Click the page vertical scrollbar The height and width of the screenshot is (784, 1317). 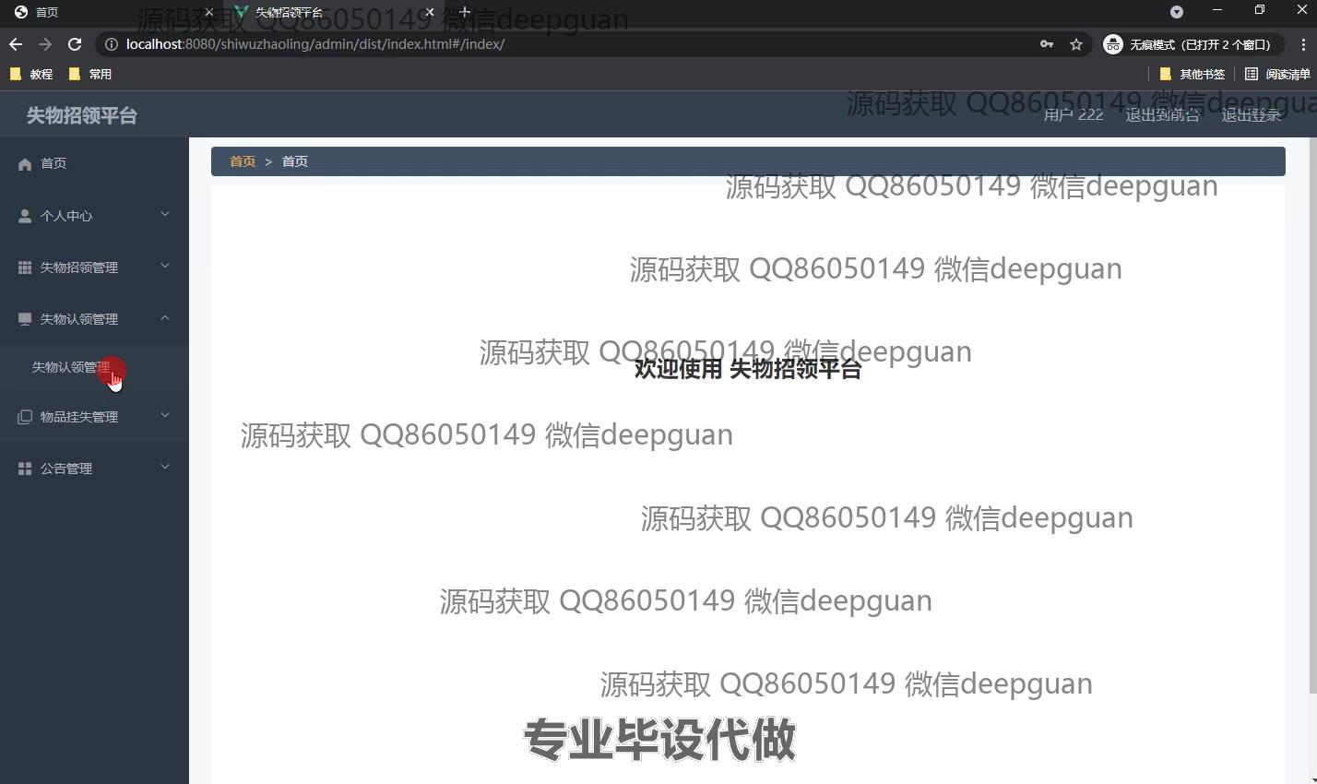pyautogui.click(x=1313, y=415)
